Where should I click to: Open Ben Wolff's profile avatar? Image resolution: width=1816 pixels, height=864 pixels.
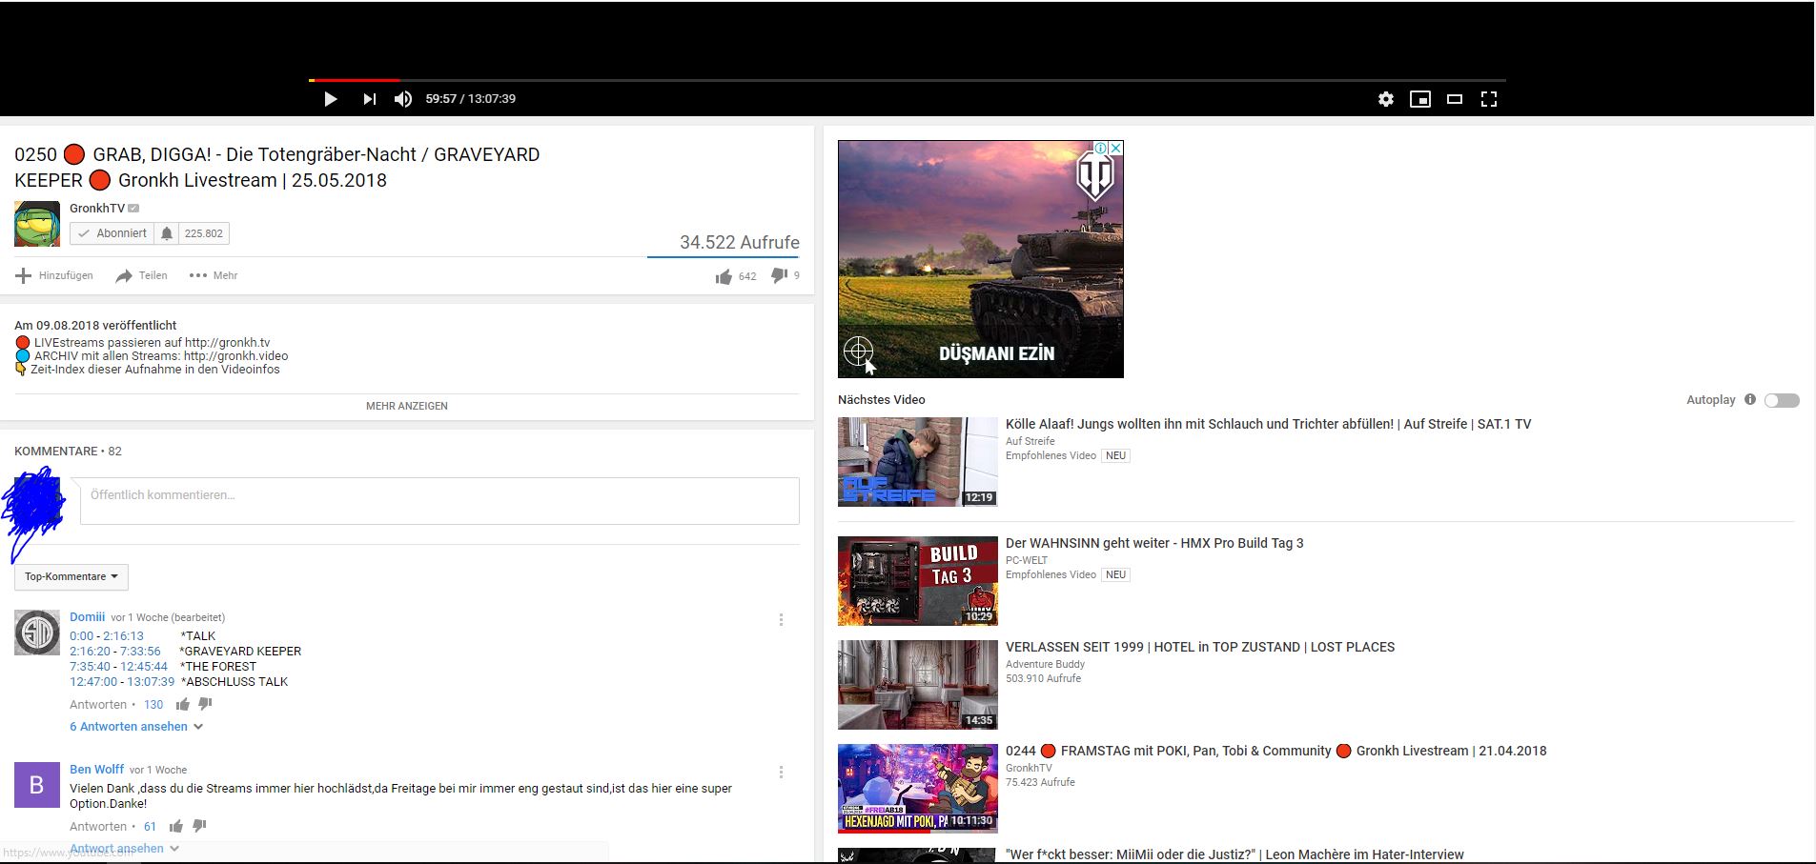click(x=37, y=785)
